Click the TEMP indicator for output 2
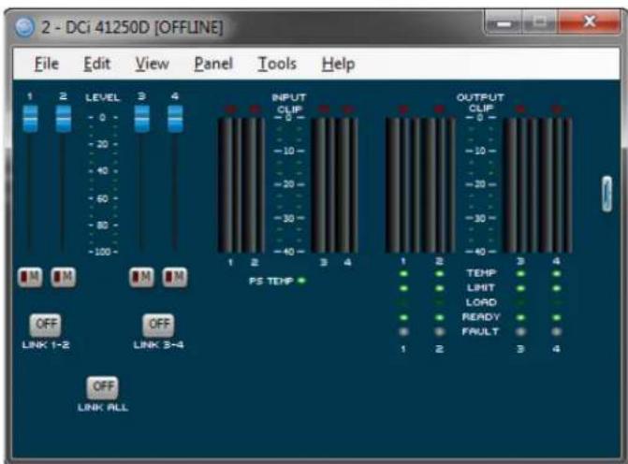The height and width of the screenshot is (464, 628). (439, 274)
